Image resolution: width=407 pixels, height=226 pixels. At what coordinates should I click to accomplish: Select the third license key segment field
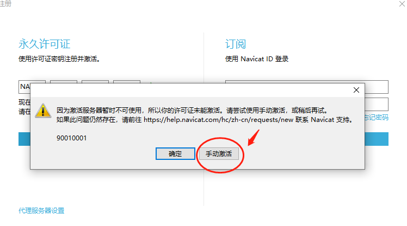click(95, 82)
